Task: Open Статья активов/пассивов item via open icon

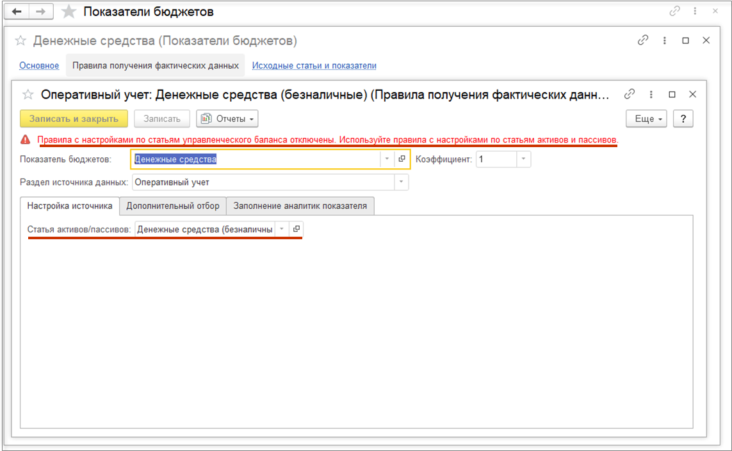Action: coord(296,230)
